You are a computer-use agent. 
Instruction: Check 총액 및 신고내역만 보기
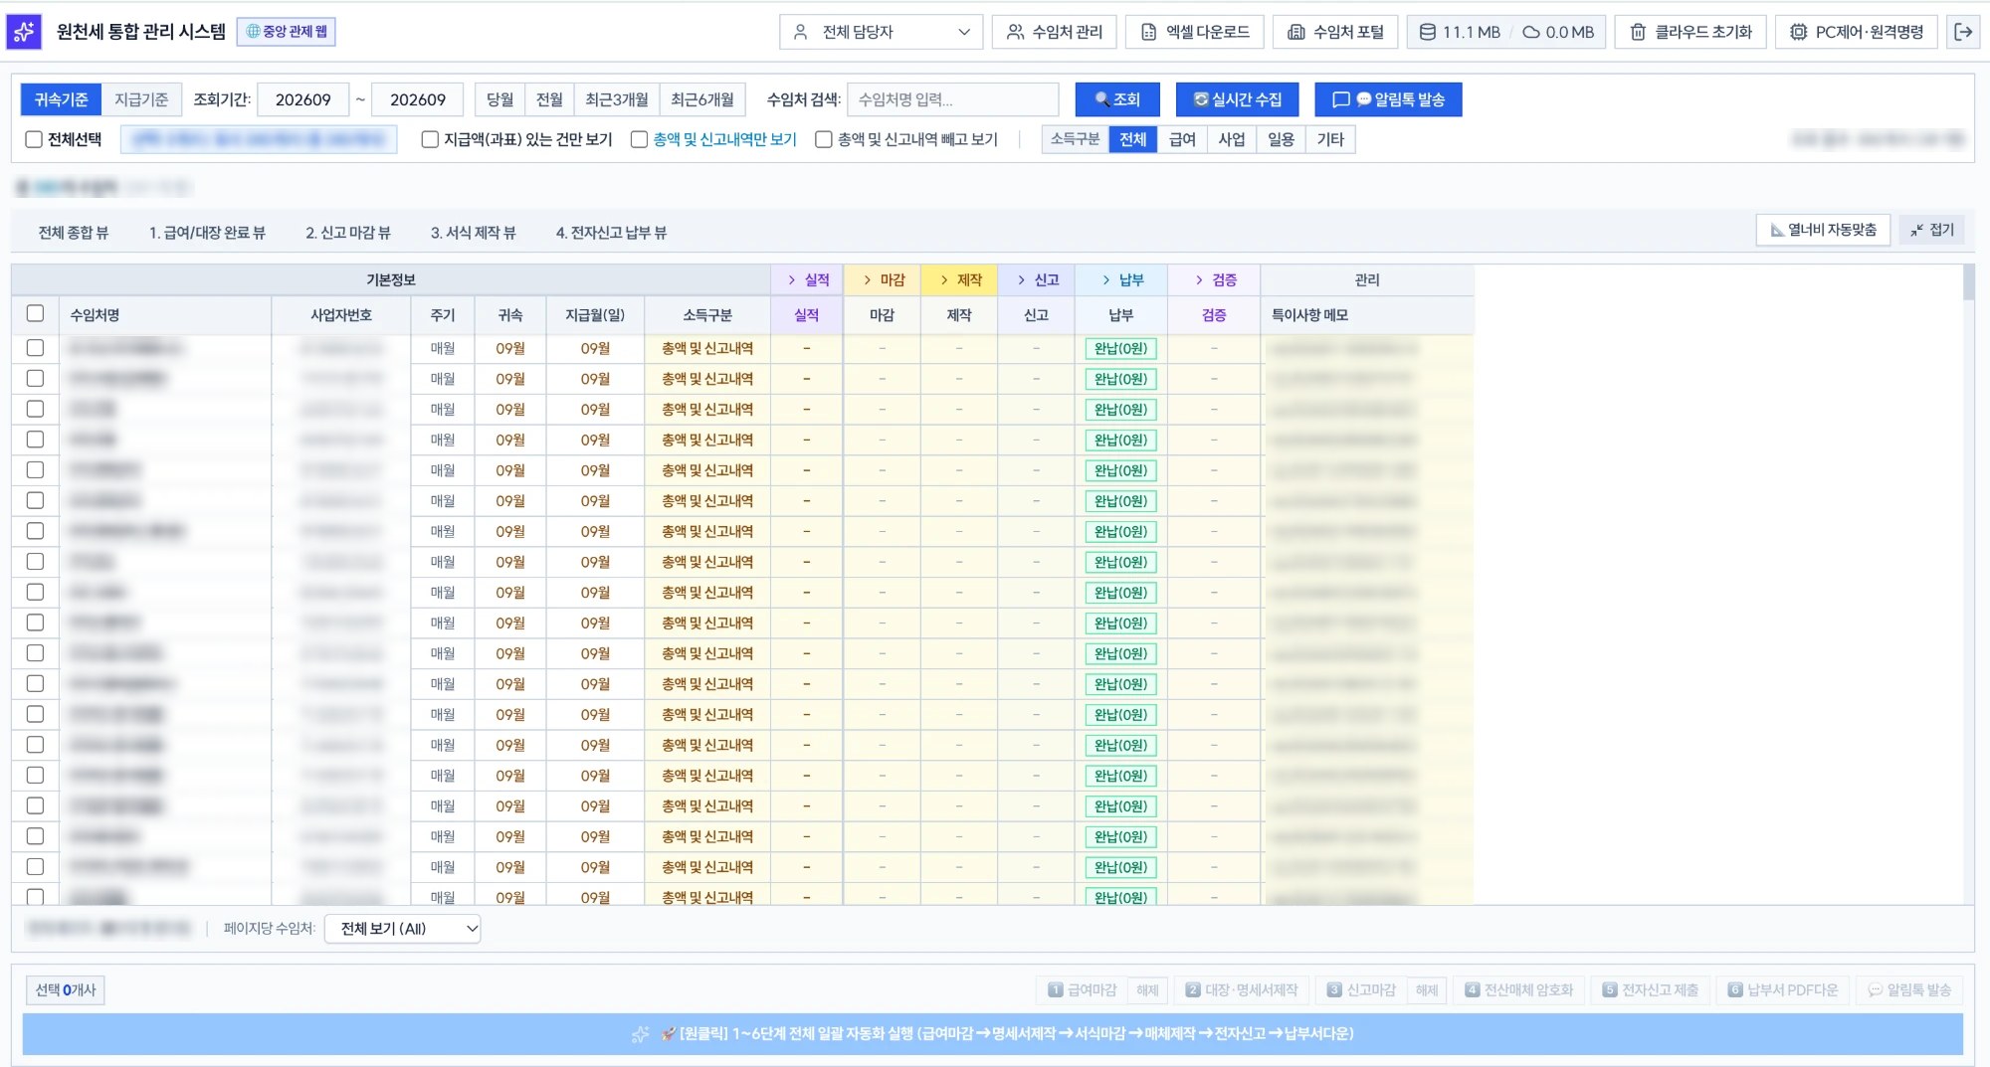[640, 139]
